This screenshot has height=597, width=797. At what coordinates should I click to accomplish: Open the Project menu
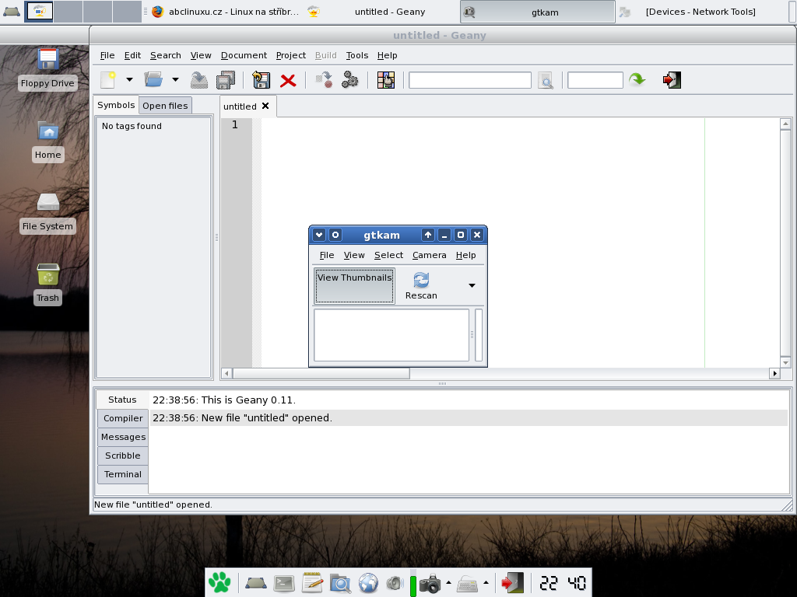coord(291,55)
